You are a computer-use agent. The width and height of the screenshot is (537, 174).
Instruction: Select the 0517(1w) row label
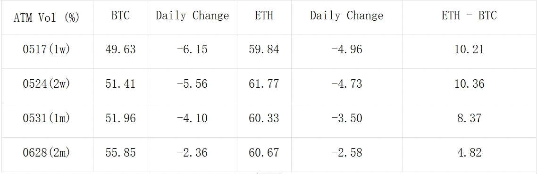pyautogui.click(x=47, y=51)
